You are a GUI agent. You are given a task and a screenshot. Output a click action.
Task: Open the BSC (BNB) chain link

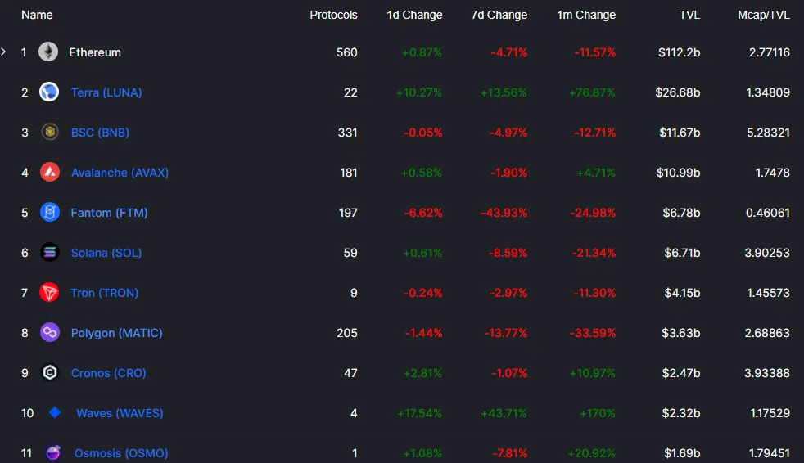click(x=100, y=133)
